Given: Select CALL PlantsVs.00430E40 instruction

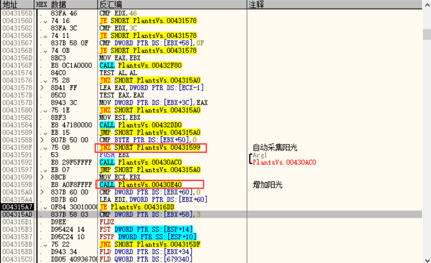Looking at the screenshot, I should pyautogui.click(x=141, y=184).
